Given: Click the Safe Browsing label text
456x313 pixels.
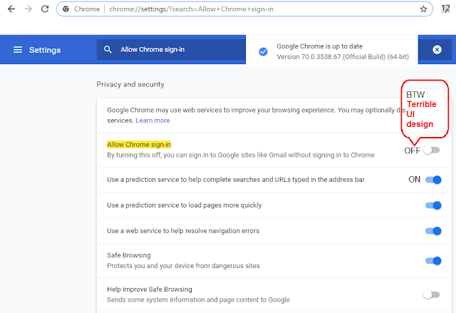Looking at the screenshot, I should coord(128,255).
